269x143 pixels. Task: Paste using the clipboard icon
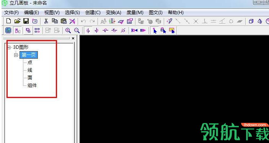(x=64, y=21)
